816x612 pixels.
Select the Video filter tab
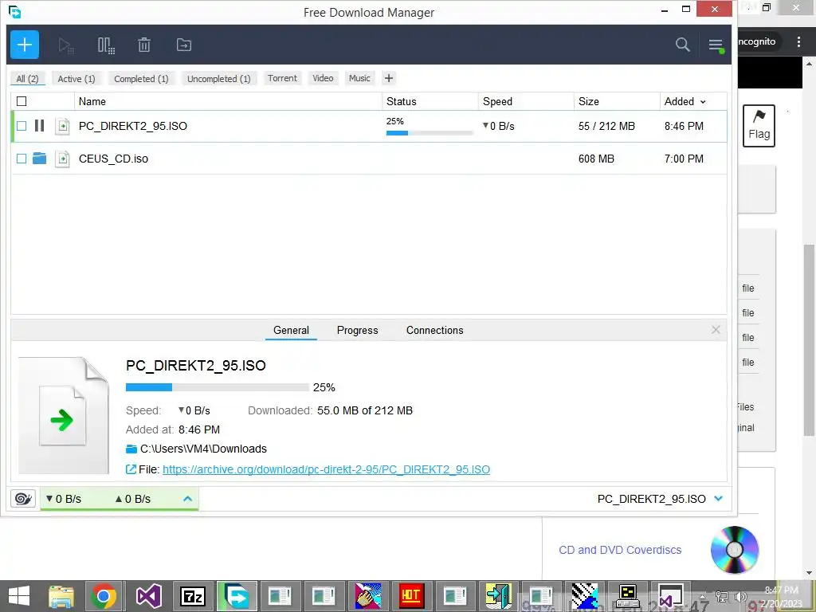323,78
